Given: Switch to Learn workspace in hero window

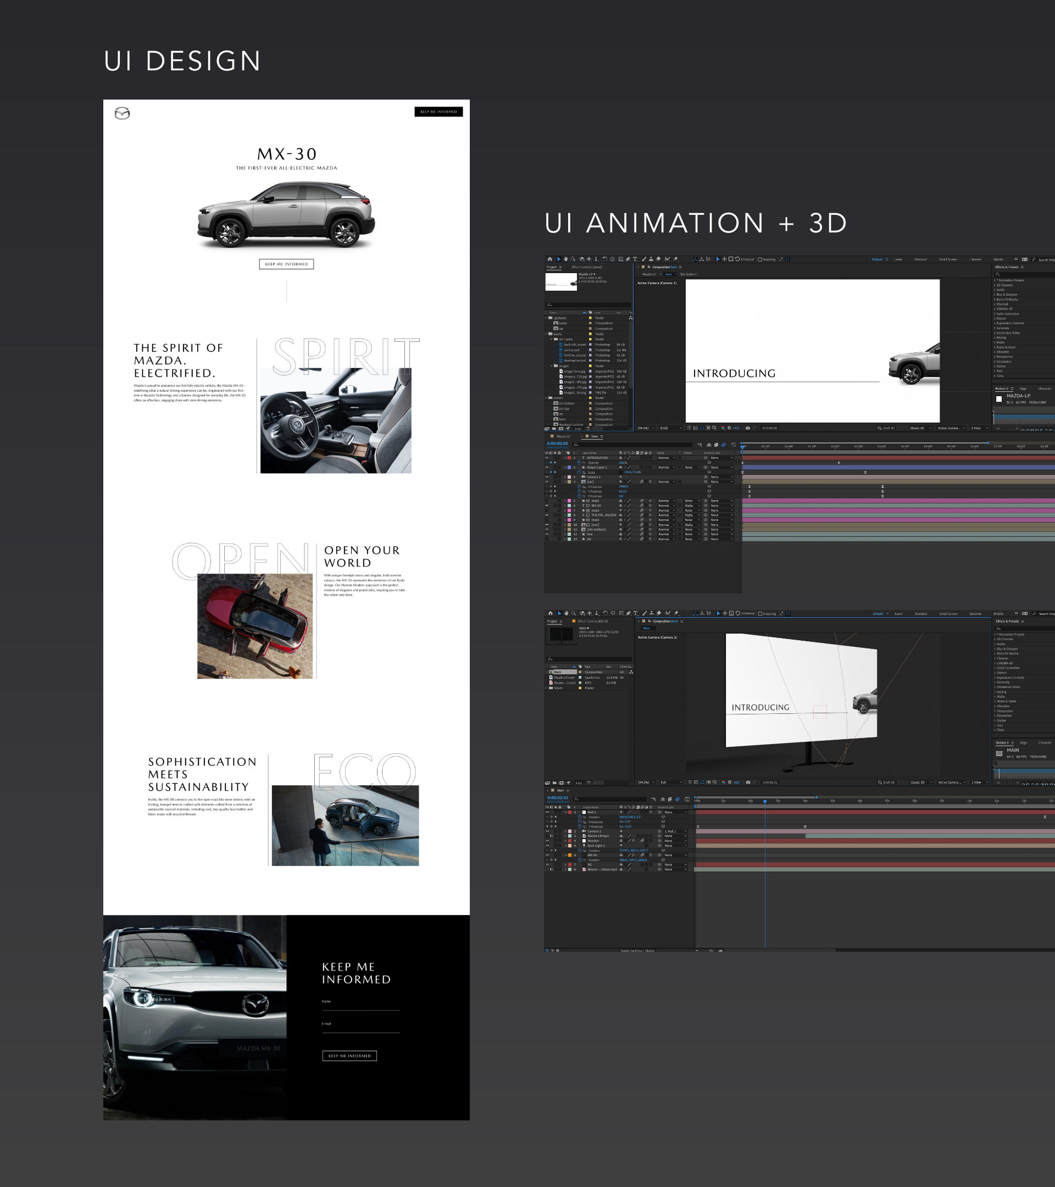Looking at the screenshot, I should click(x=898, y=259).
